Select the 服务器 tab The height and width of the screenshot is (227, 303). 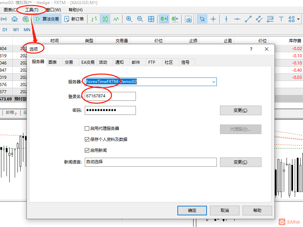point(38,62)
